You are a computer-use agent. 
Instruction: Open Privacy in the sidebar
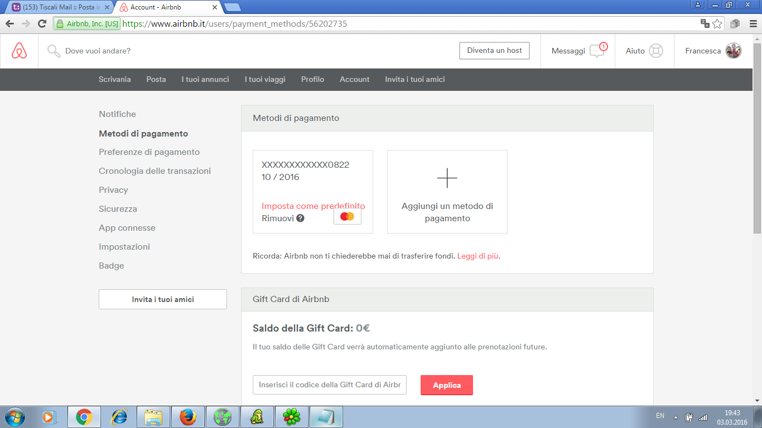tap(113, 190)
